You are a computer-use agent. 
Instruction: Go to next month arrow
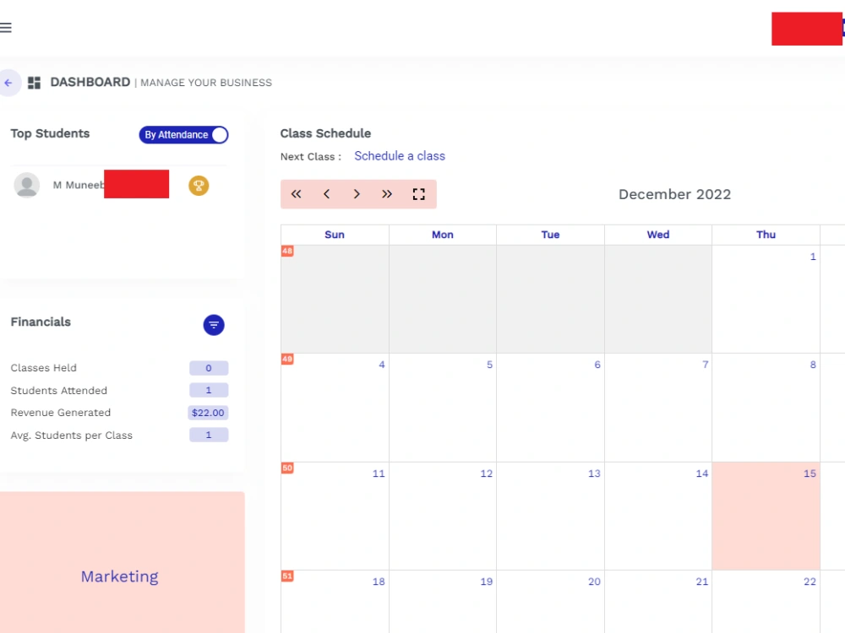(357, 194)
